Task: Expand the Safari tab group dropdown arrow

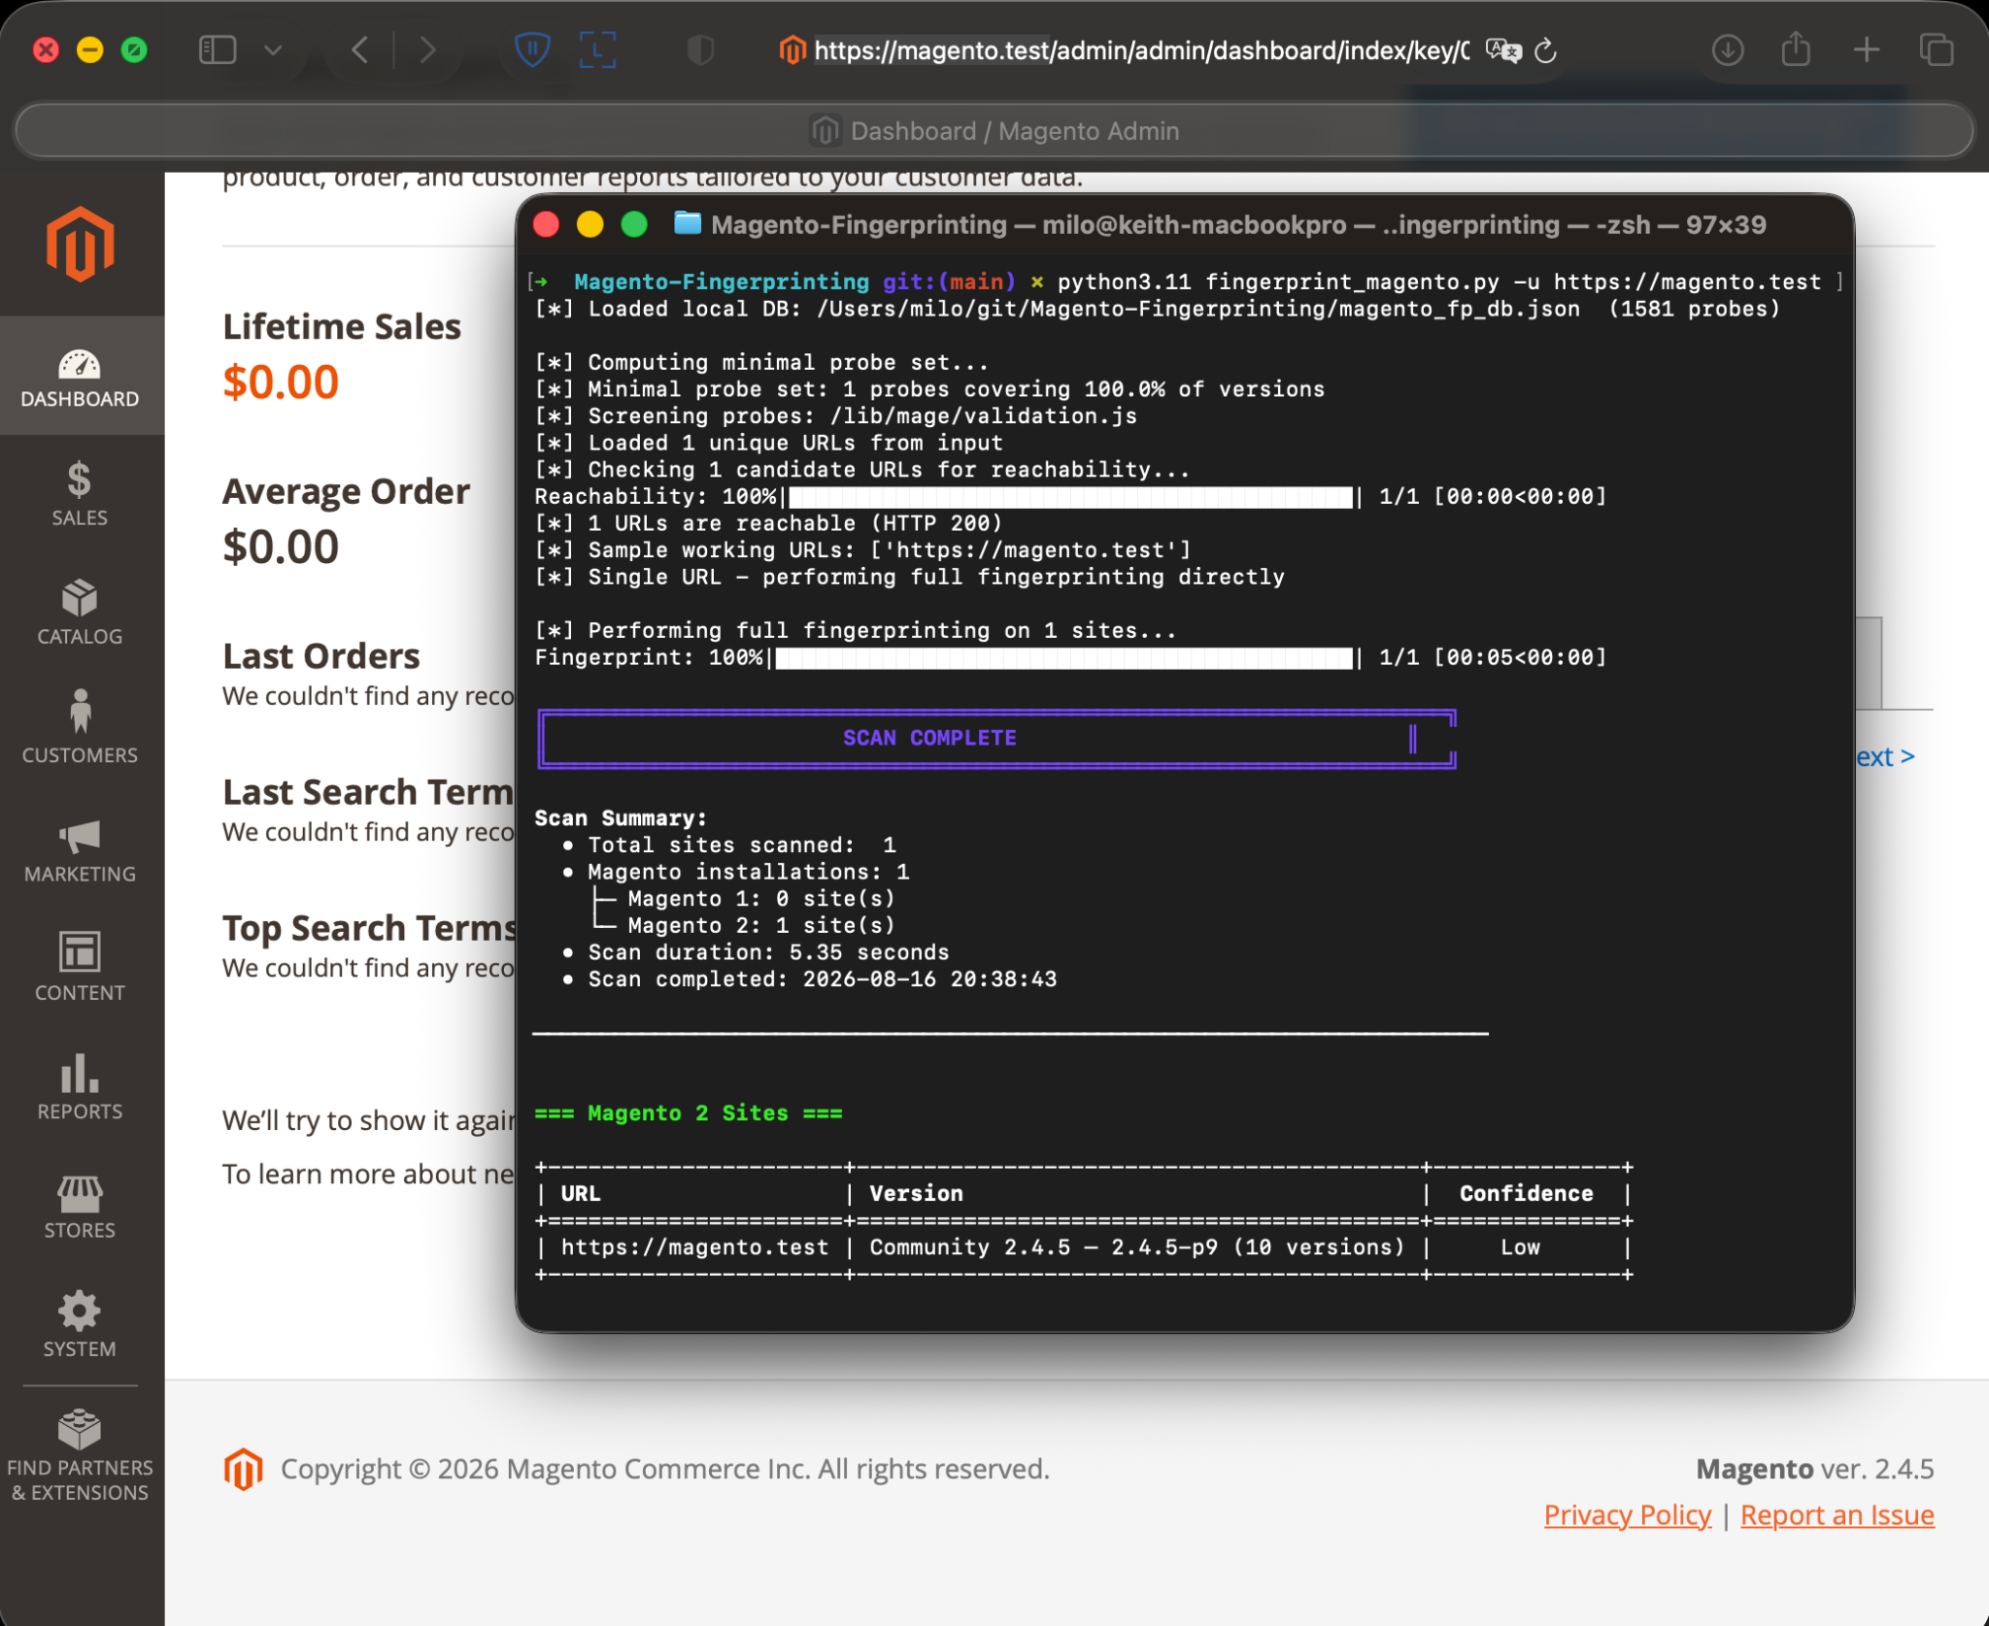Action: [273, 50]
